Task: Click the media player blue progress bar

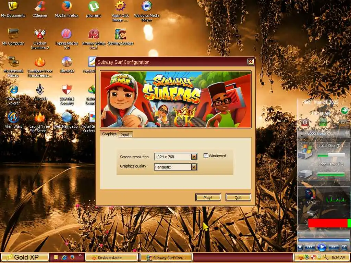Action: [x=324, y=240]
